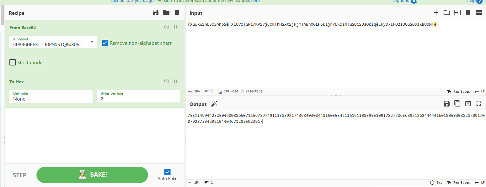
Task: Enable Strict mode checkbox
Action: click(13, 62)
